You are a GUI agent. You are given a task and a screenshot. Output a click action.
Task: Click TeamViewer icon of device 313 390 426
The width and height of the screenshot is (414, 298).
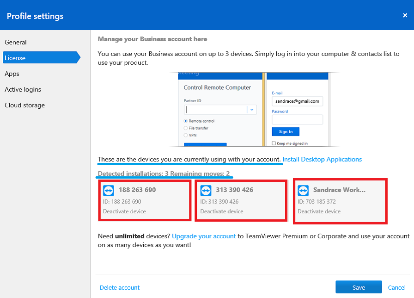click(x=206, y=190)
